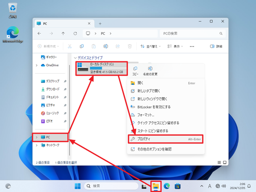Open Windows Start menu

[78, 186]
